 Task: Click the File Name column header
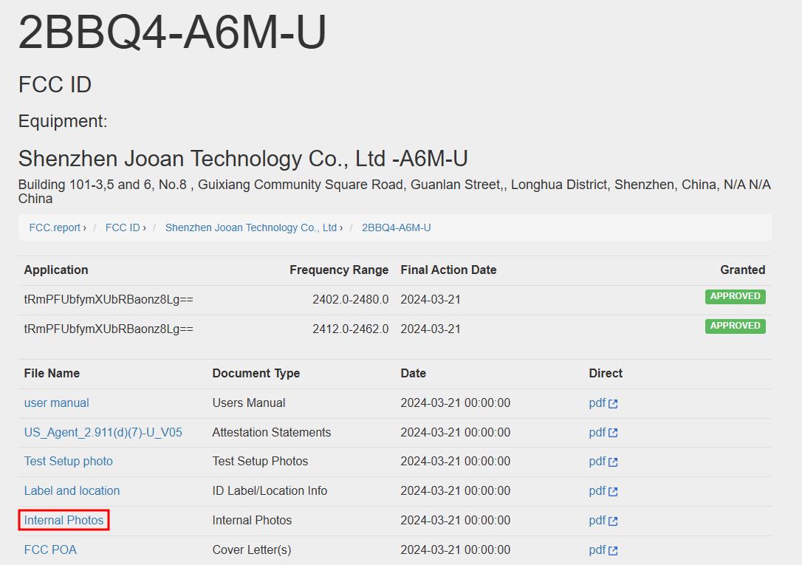[x=52, y=373]
